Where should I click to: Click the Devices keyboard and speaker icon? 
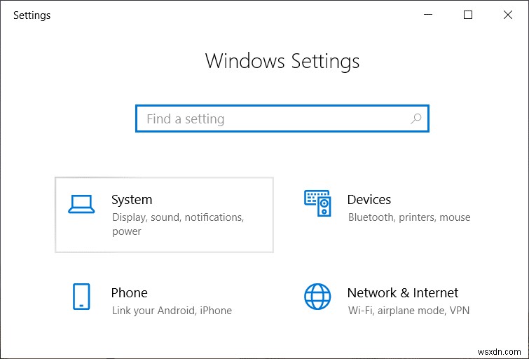tap(317, 203)
